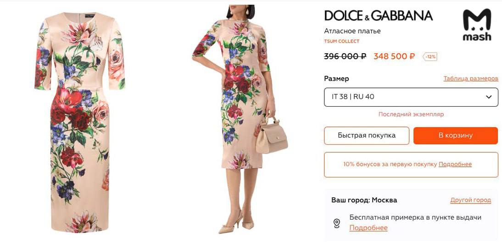The height and width of the screenshot is (242, 502).
Task: Click the crossed-out price 396 000 ₽
Action: tap(345, 56)
